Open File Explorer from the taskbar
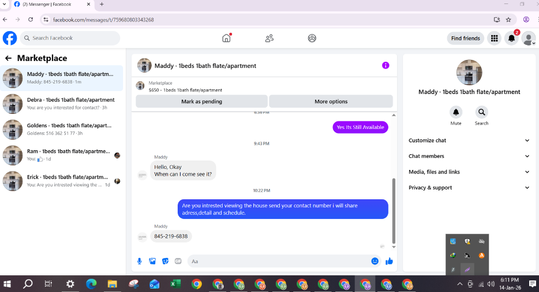Viewport: 539px width, 292px height. click(x=113, y=284)
